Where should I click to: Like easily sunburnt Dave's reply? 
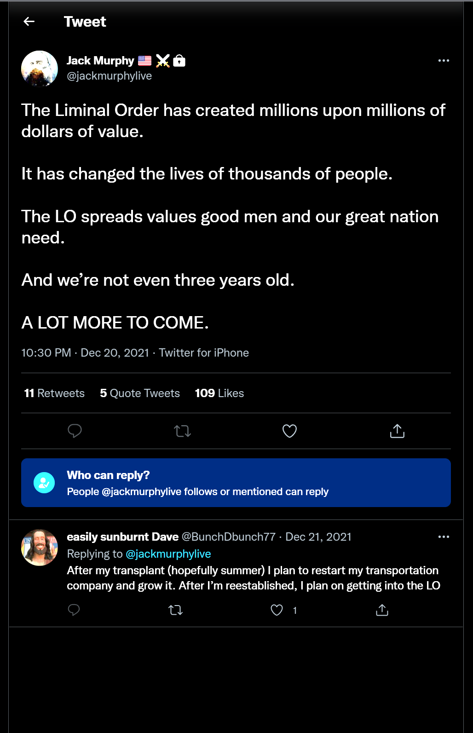[x=277, y=610]
